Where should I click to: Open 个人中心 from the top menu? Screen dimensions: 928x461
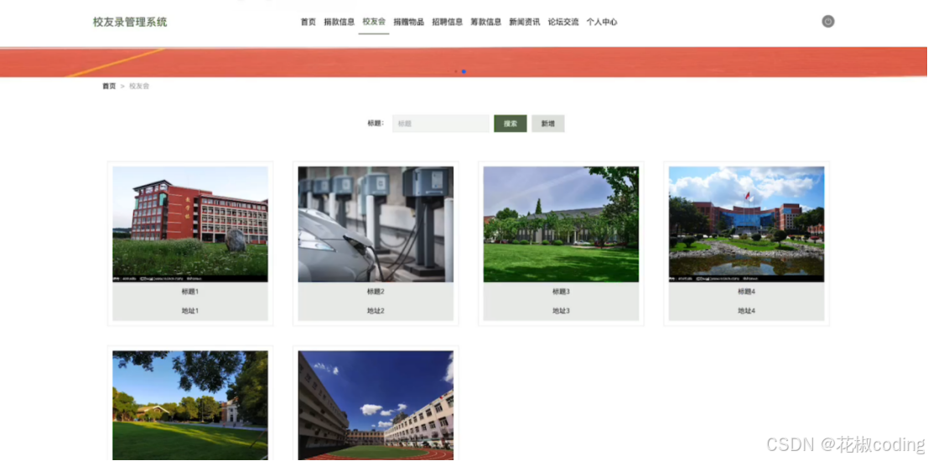tap(602, 22)
